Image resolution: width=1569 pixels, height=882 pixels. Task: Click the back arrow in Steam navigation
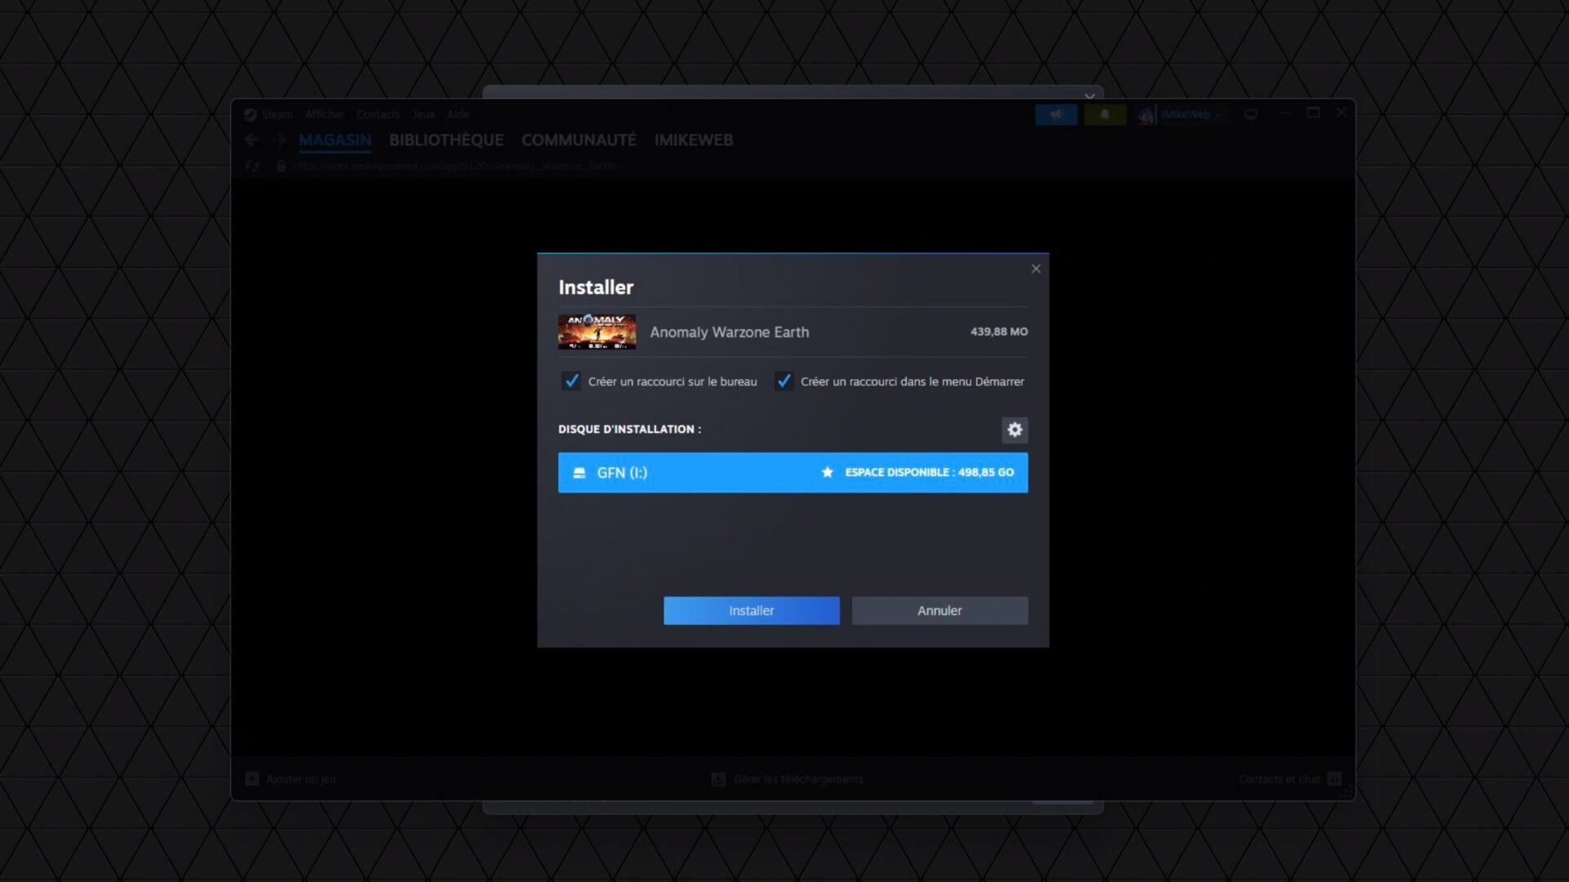pyautogui.click(x=252, y=140)
